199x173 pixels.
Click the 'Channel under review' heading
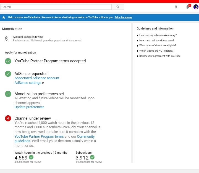click(x=33, y=118)
